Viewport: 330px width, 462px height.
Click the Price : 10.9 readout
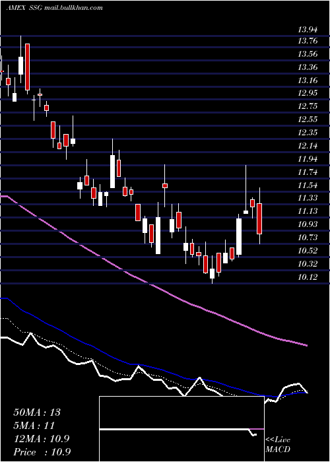pyautogui.click(x=42, y=452)
